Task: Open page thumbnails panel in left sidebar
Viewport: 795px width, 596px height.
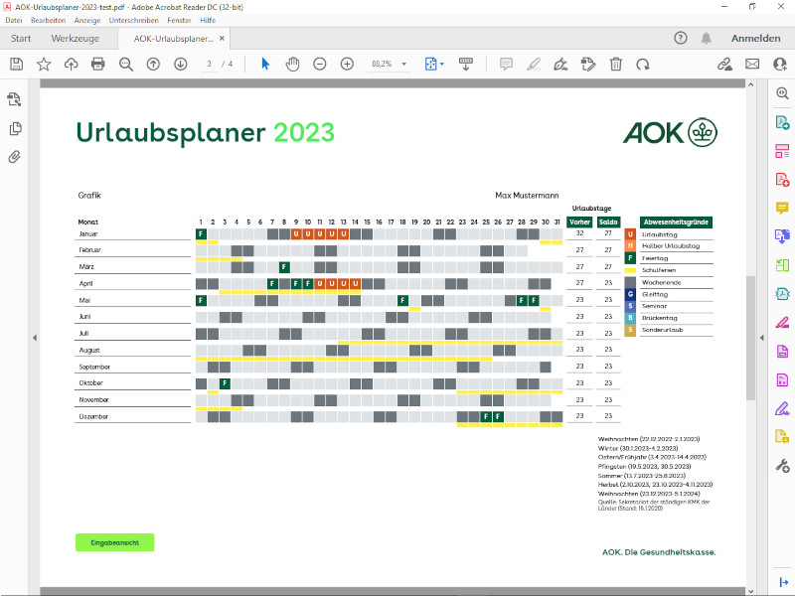Action: pos(15,129)
